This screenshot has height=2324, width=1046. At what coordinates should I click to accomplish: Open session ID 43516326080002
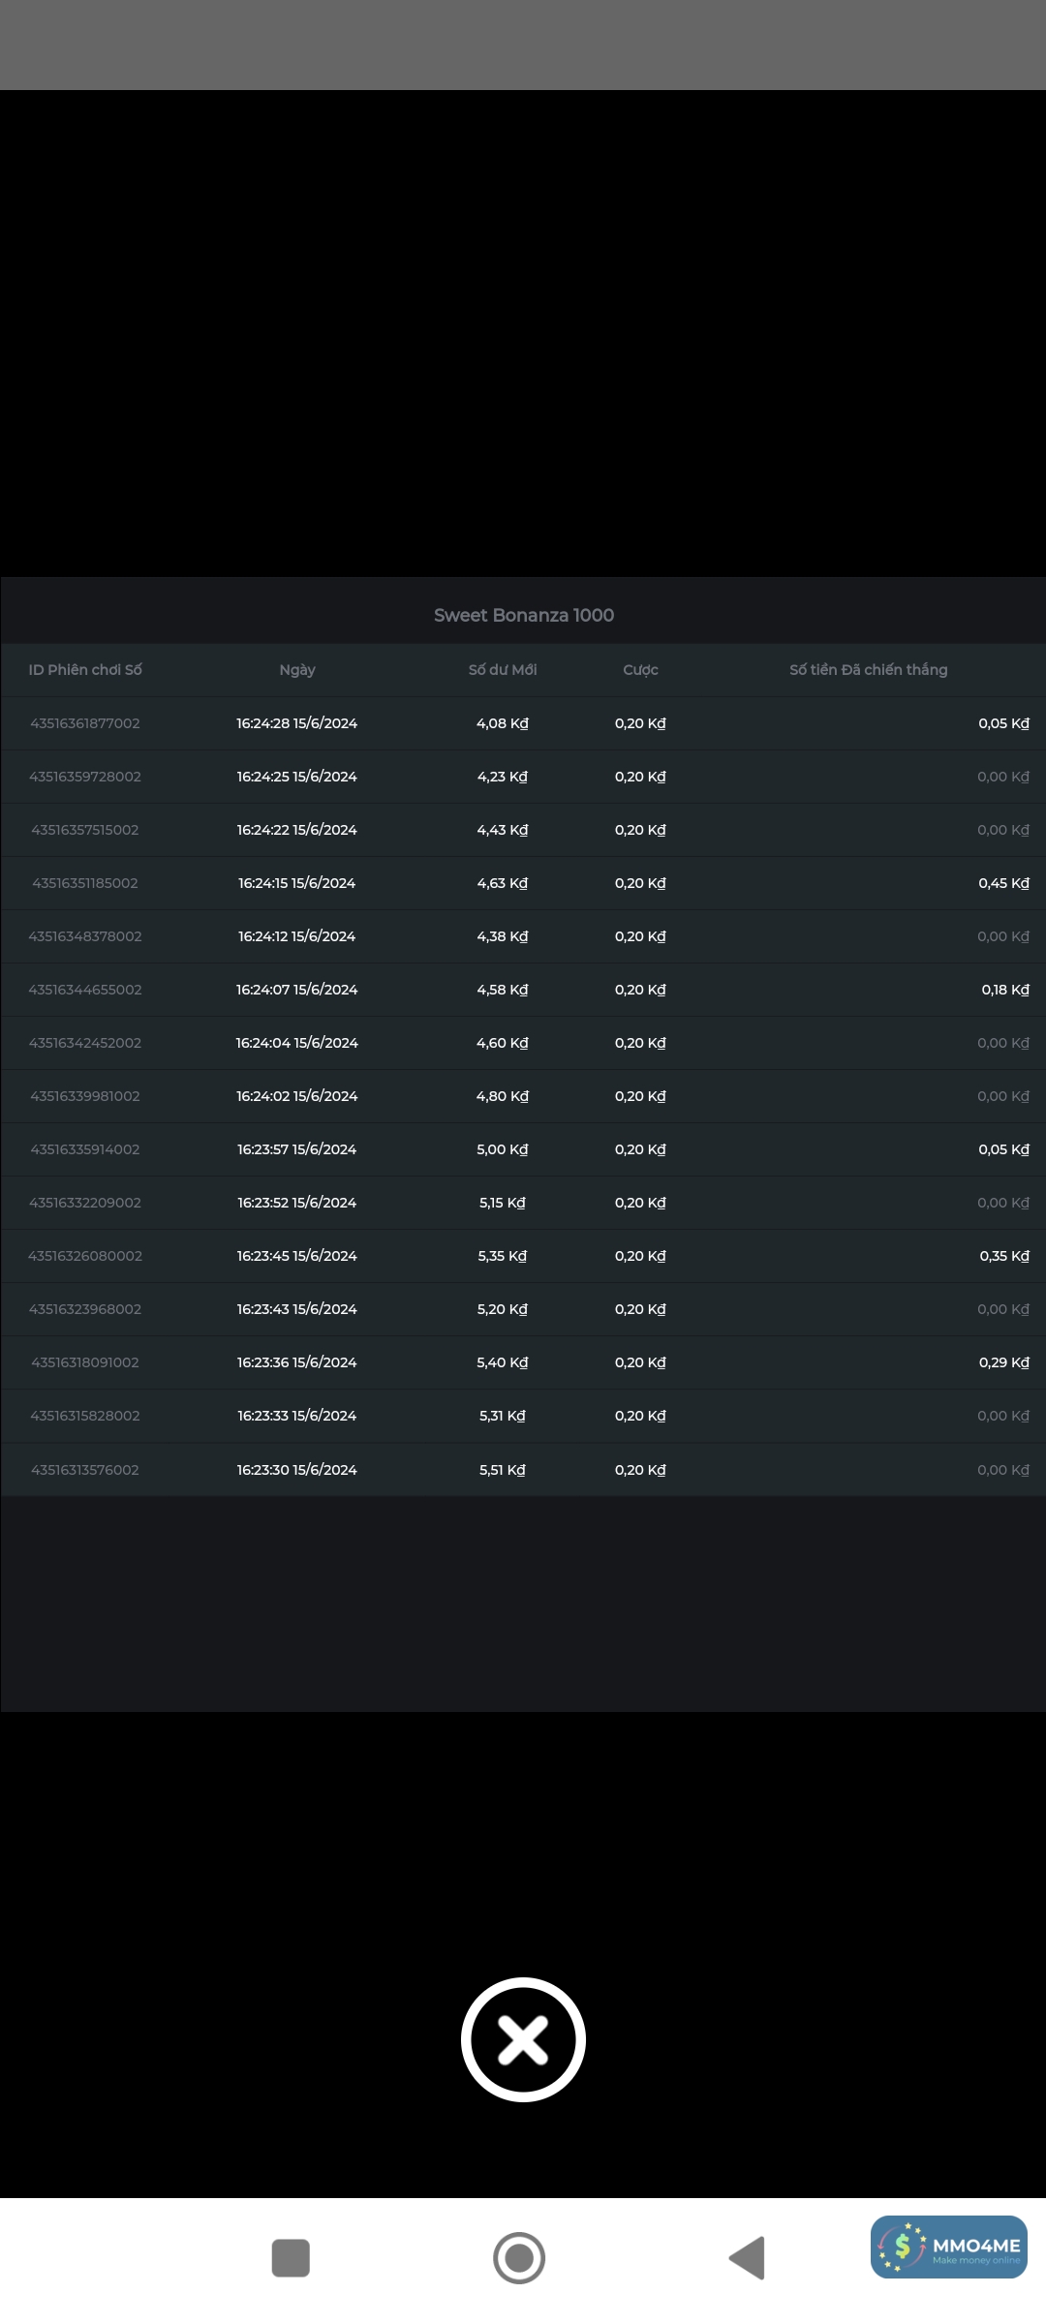(x=85, y=1256)
